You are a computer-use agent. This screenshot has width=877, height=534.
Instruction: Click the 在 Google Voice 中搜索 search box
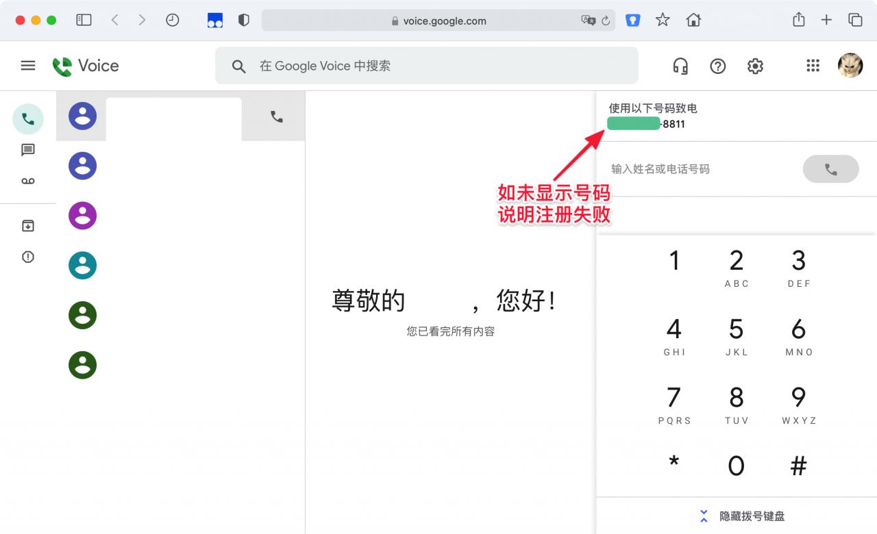438,66
